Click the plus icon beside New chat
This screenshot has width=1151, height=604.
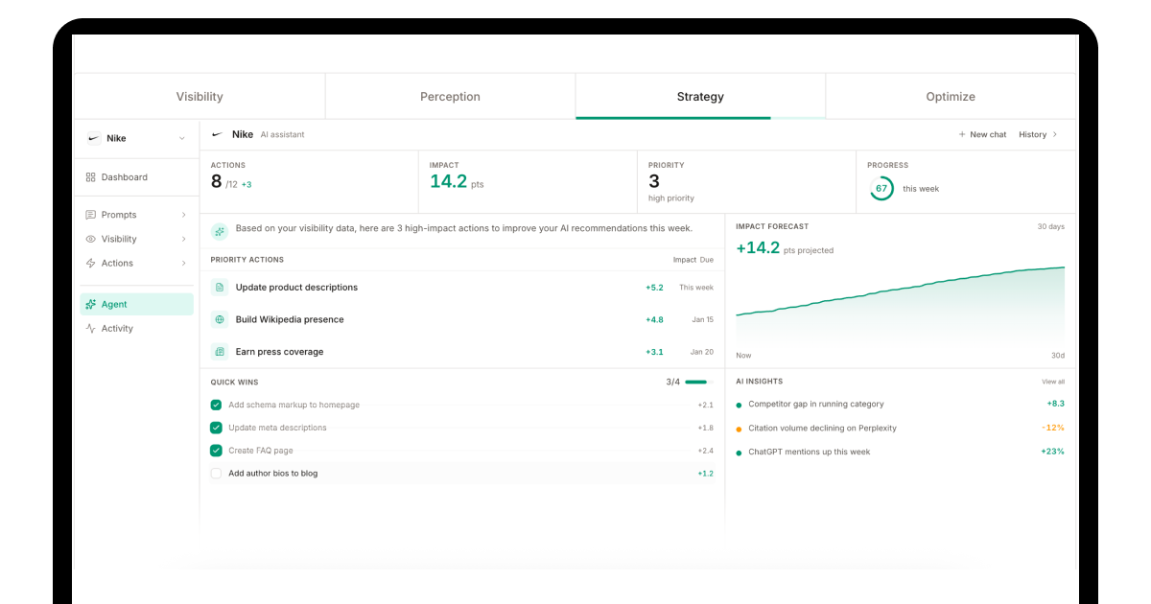coord(962,134)
